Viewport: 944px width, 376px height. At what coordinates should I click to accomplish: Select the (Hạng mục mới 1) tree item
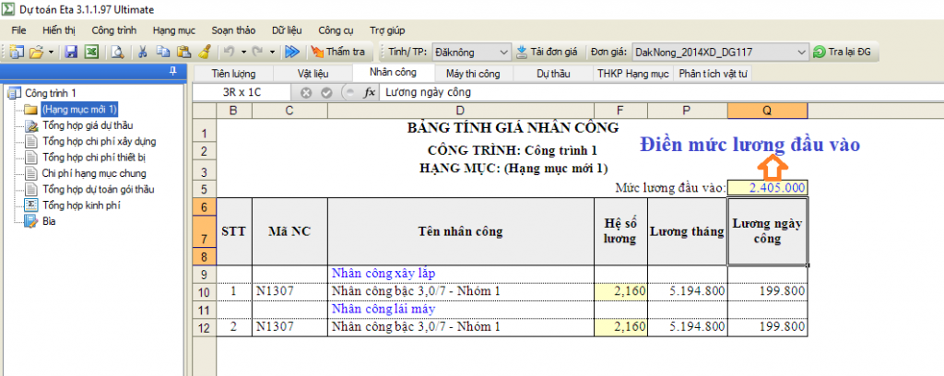(79, 109)
